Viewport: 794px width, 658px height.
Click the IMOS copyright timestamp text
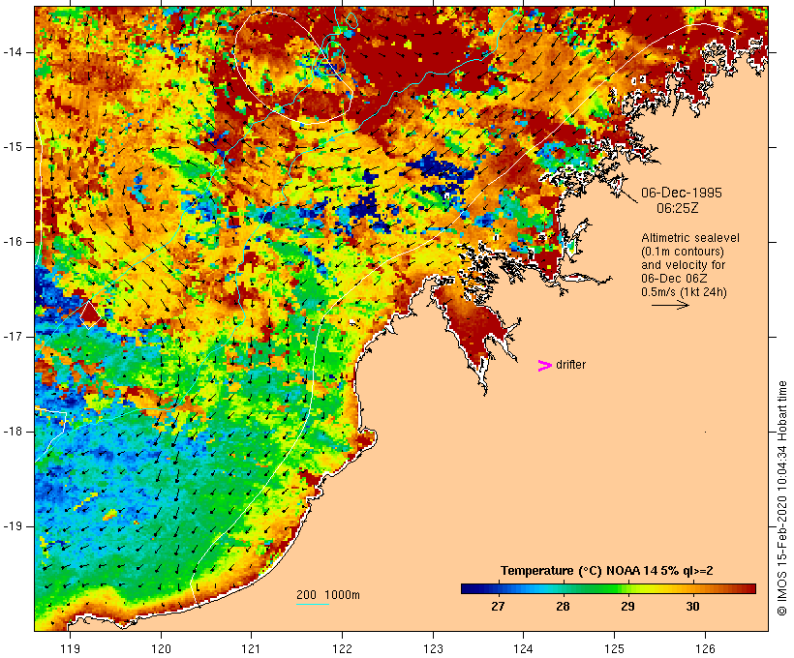(781, 498)
